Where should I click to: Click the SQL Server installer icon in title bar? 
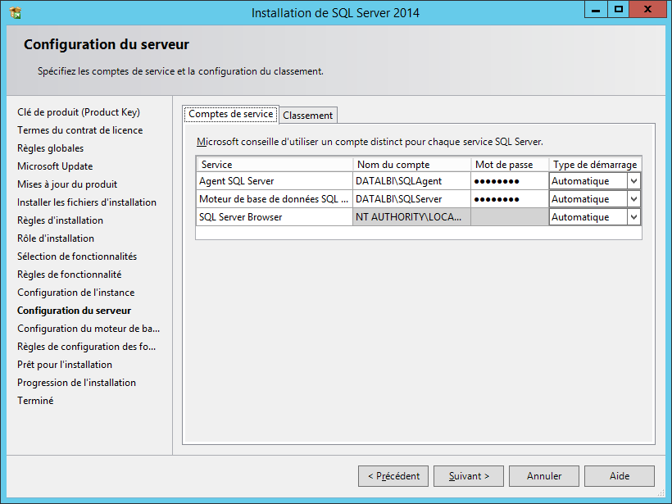pyautogui.click(x=16, y=13)
